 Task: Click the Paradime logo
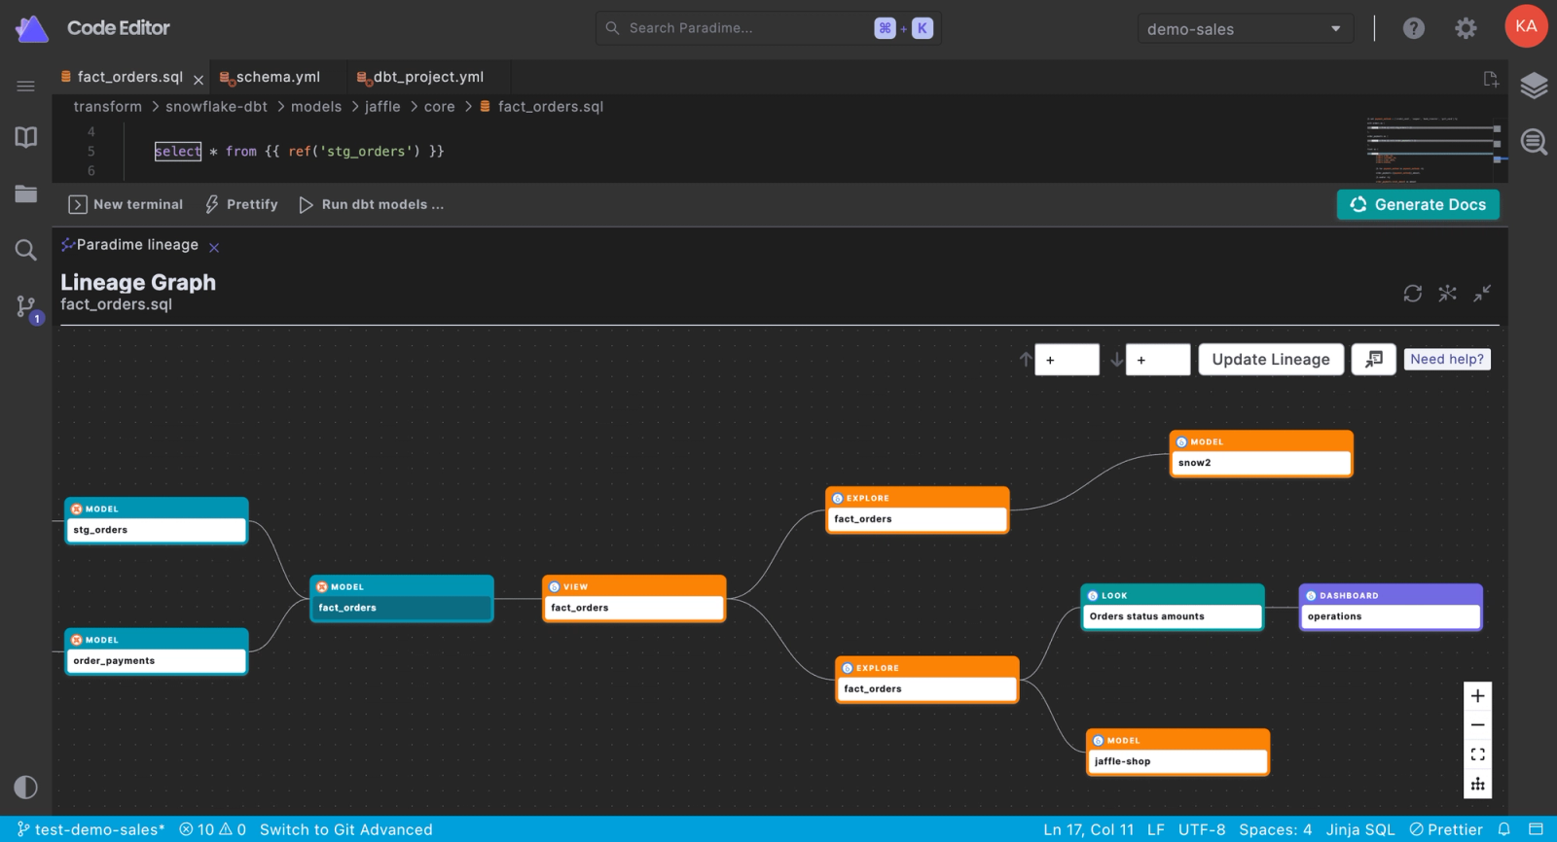(32, 29)
